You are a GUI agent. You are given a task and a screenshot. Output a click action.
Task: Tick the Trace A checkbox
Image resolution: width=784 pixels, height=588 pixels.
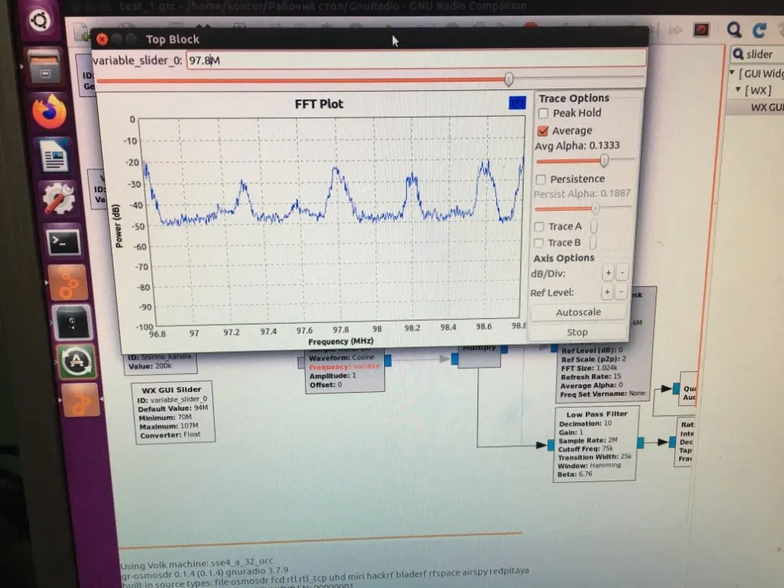coord(539,227)
